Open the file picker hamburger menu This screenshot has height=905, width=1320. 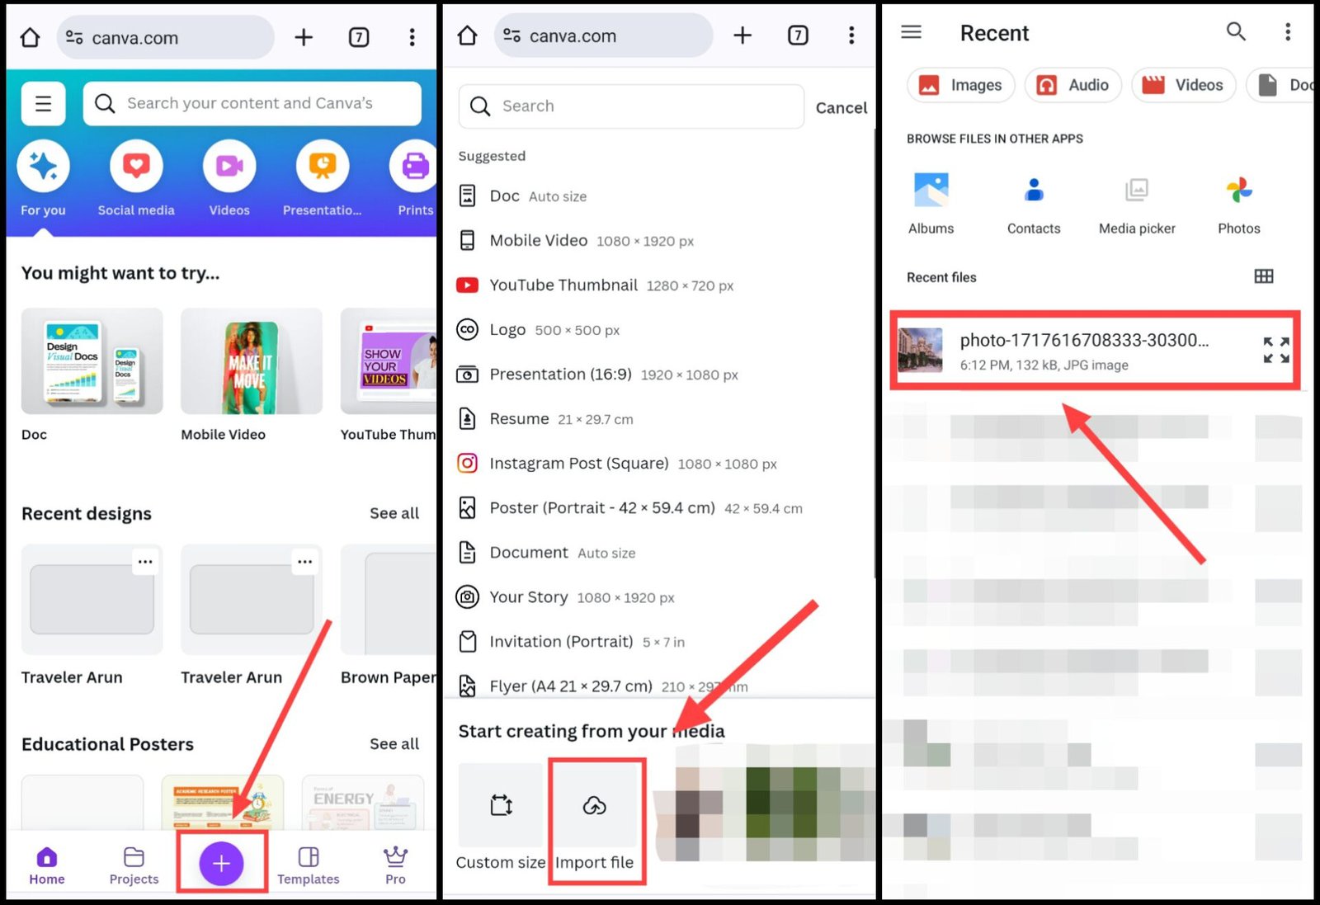(912, 32)
